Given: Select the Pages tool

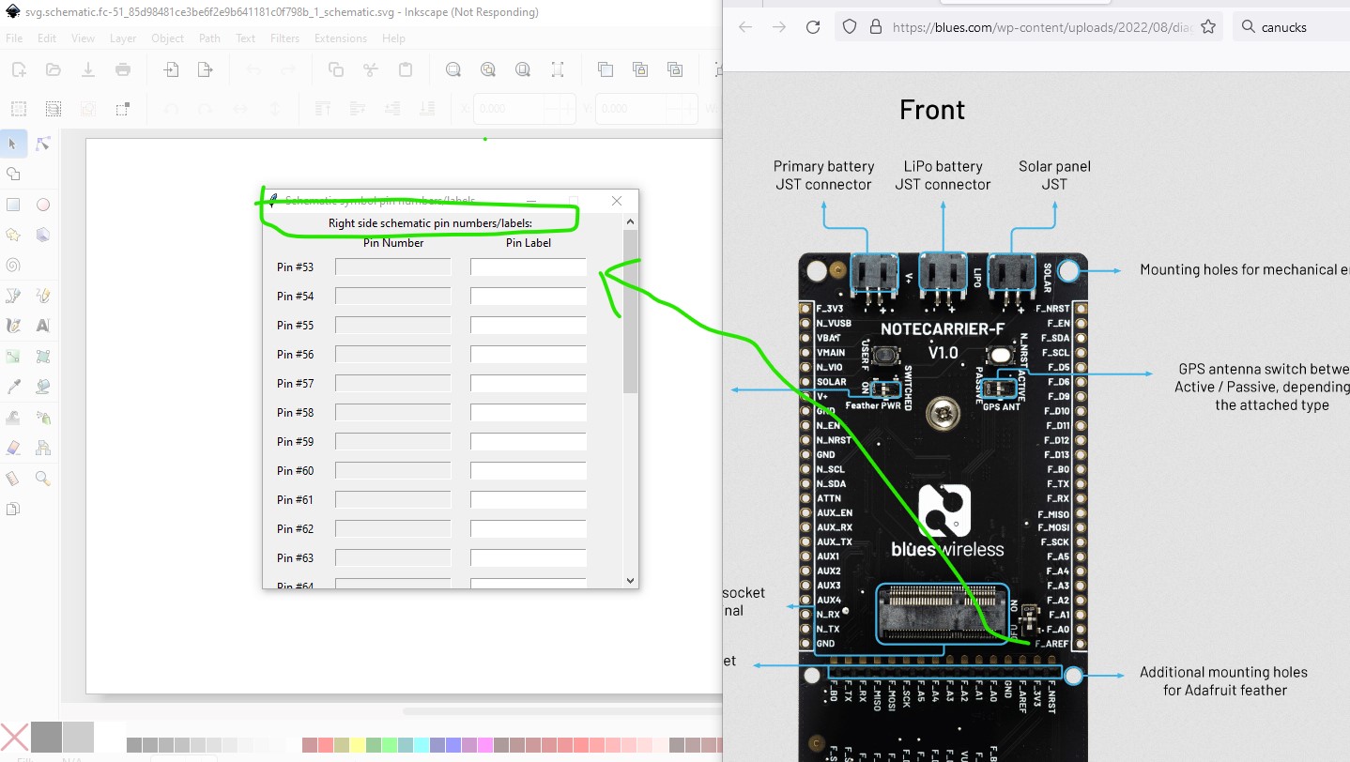Looking at the screenshot, I should click(x=13, y=509).
